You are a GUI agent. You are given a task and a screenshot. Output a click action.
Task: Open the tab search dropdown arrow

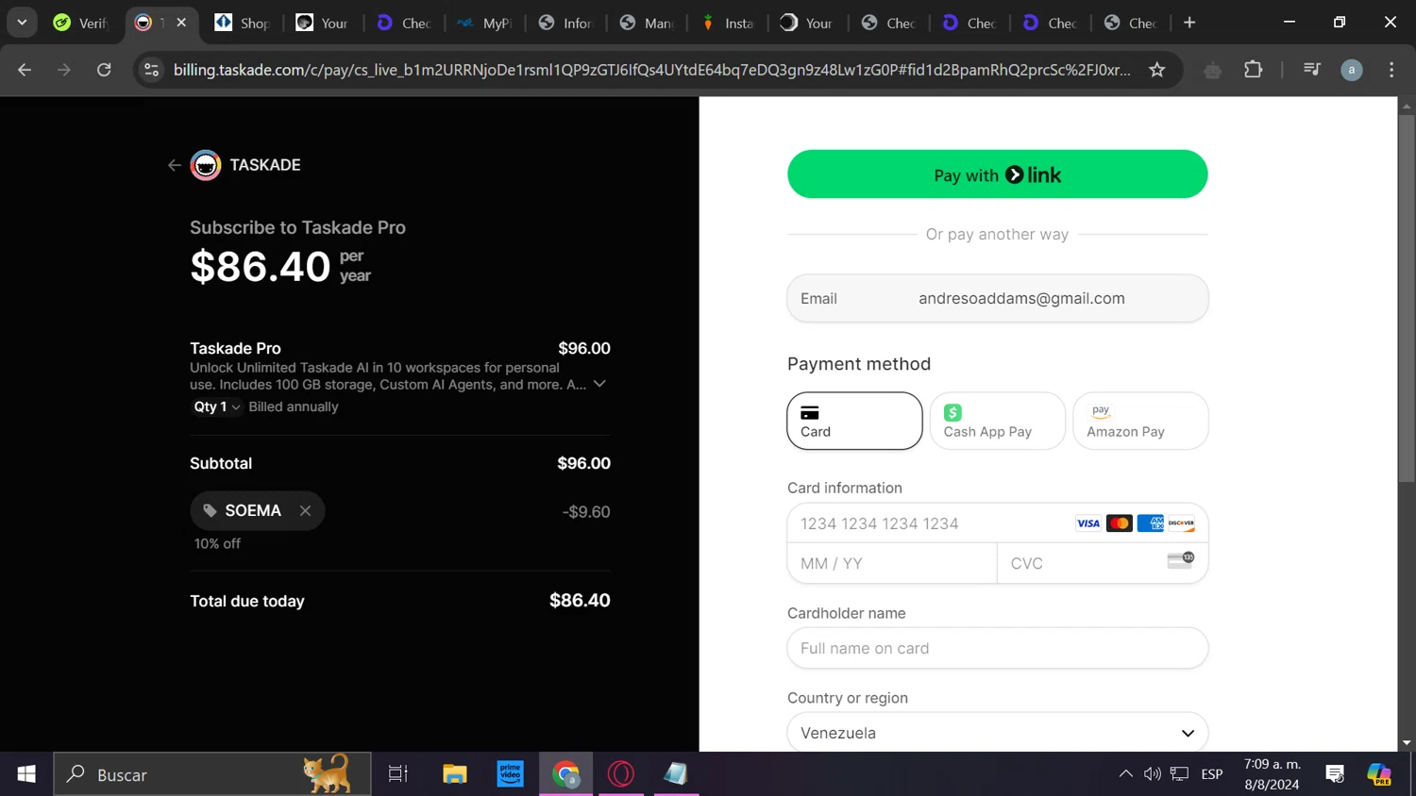[x=22, y=23]
